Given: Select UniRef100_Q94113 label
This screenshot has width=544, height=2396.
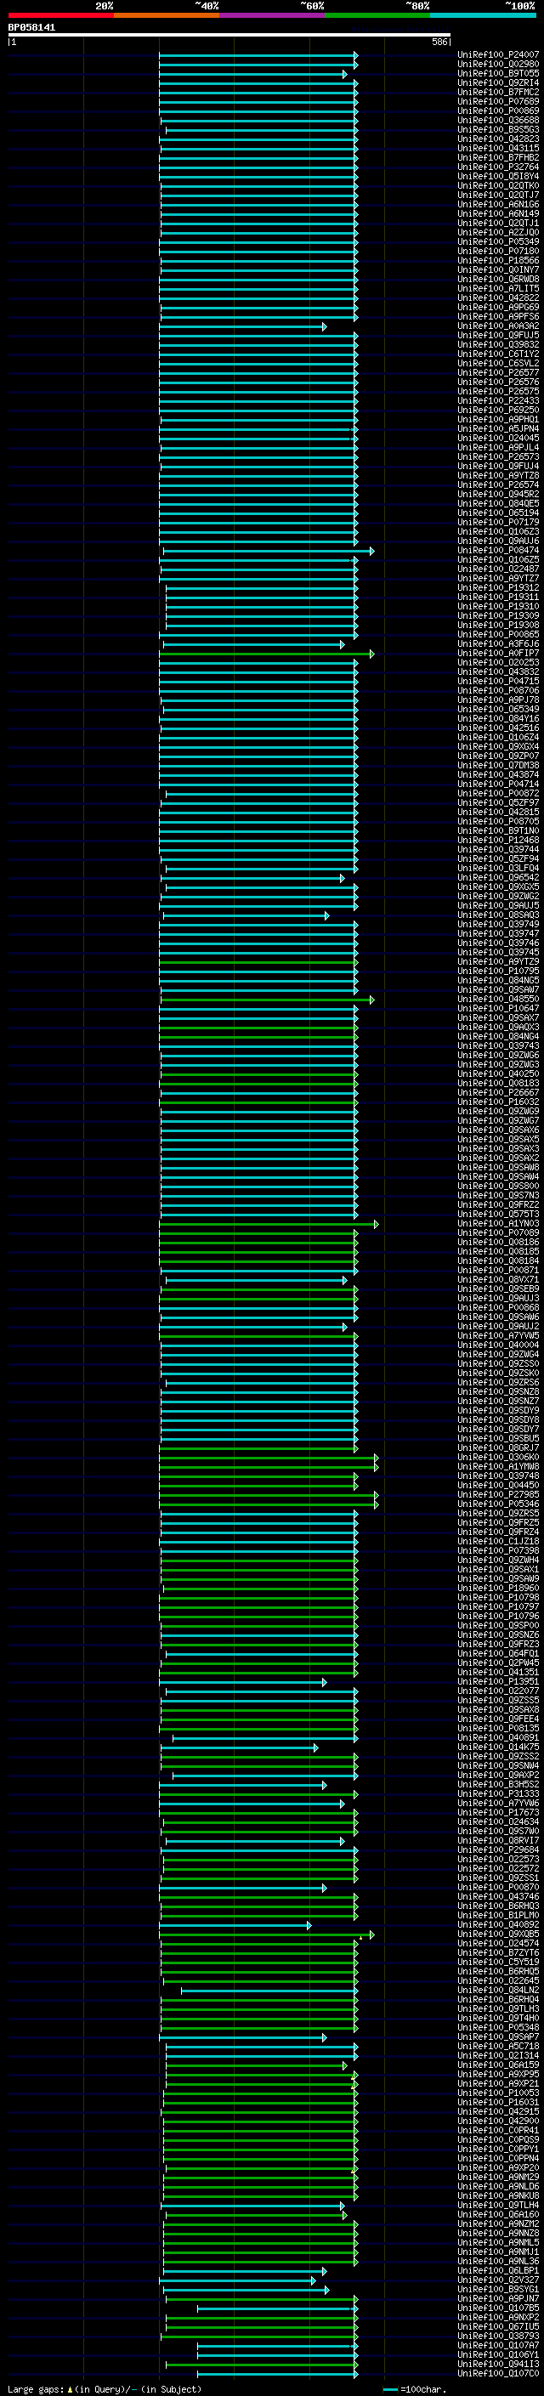Looking at the screenshot, I should pos(498,2364).
